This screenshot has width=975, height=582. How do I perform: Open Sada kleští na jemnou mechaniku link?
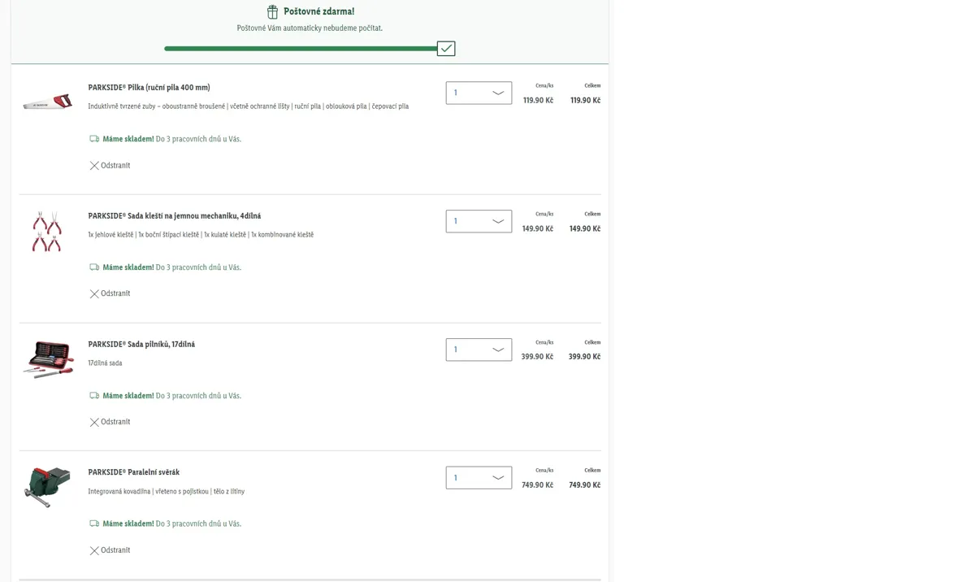(175, 216)
